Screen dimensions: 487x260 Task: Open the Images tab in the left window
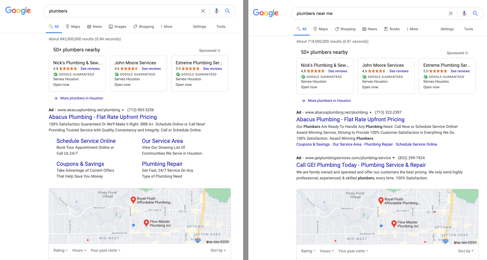click(118, 27)
